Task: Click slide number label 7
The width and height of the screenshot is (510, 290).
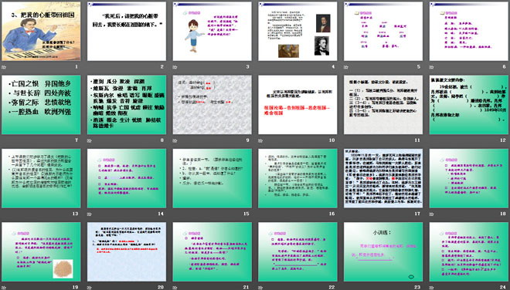Action: pyautogui.click(x=76, y=140)
